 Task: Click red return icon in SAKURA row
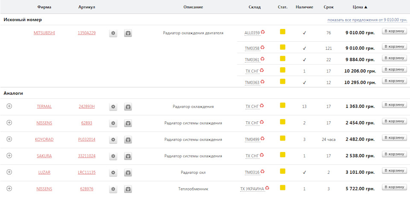coord(262,155)
